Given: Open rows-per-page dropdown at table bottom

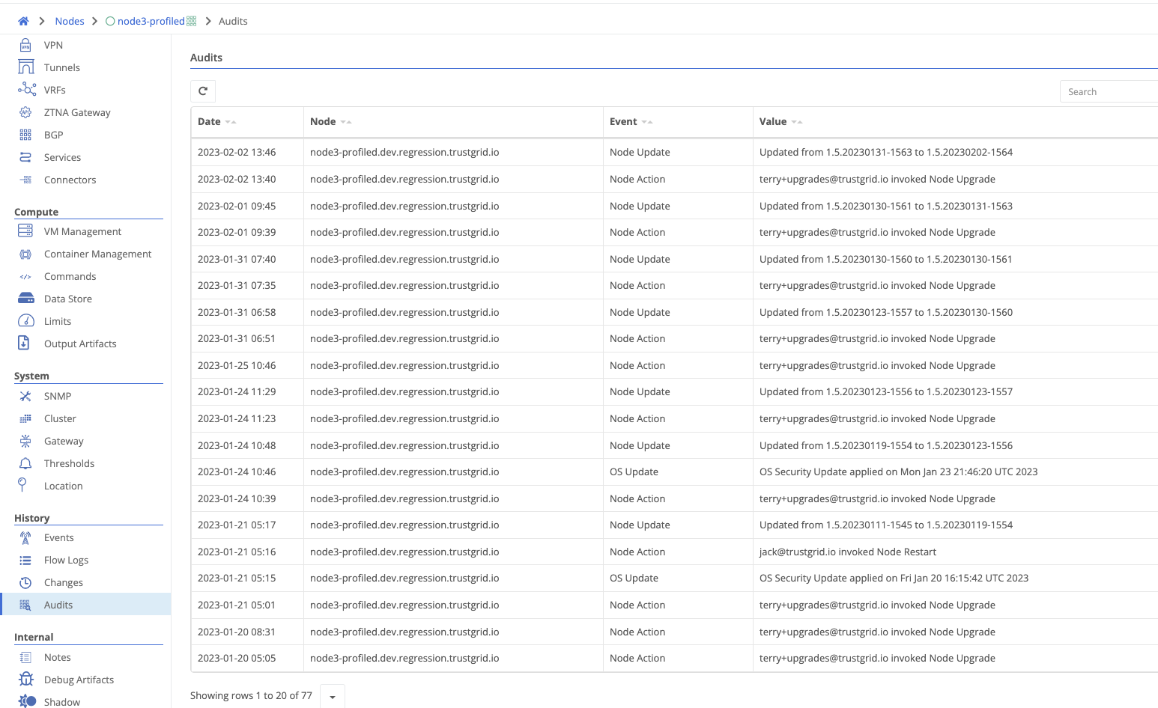Looking at the screenshot, I should point(333,696).
